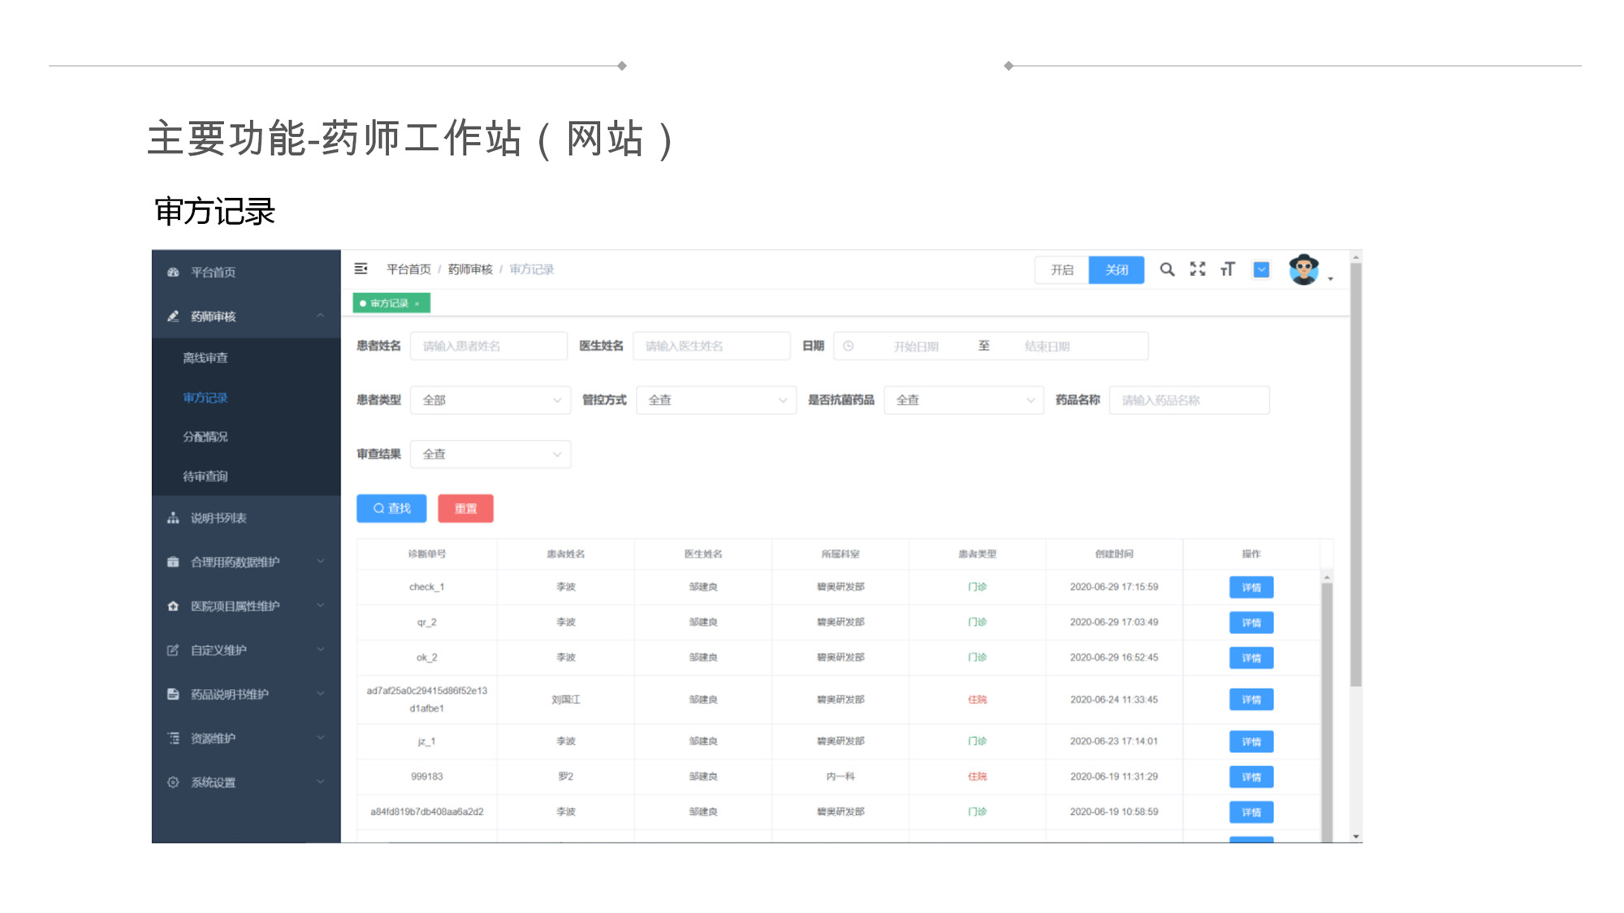The height and width of the screenshot is (913, 1624).
Task: Expand the 医院项目属性维护 chevron
Action: pos(321,605)
